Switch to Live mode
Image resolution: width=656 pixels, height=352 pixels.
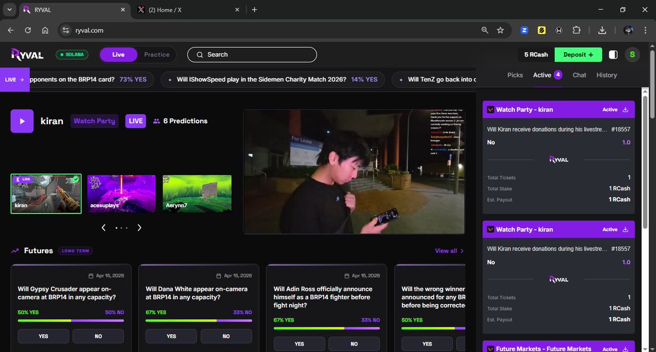tap(118, 55)
